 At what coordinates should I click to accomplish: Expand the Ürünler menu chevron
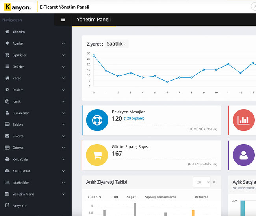[63, 67]
